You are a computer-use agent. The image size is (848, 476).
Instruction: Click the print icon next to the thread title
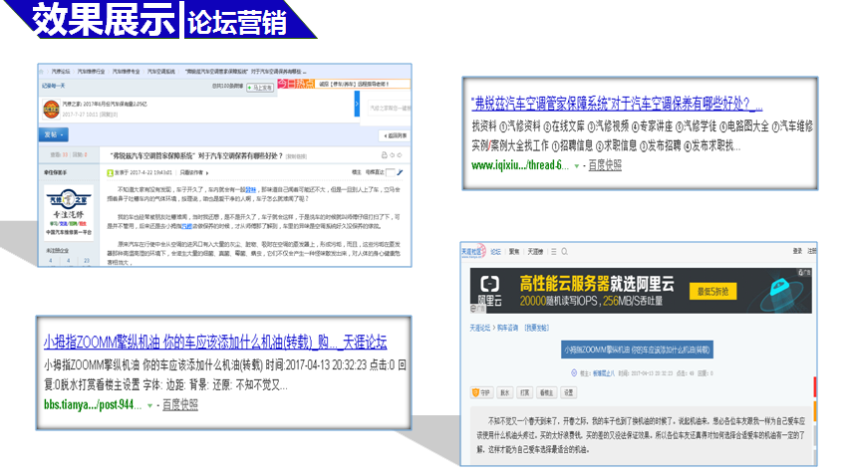coord(384,155)
